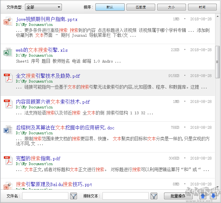Click the filter funnel next to 排除文本 field
The height and width of the screenshot is (203, 221).
pyautogui.click(x=154, y=196)
